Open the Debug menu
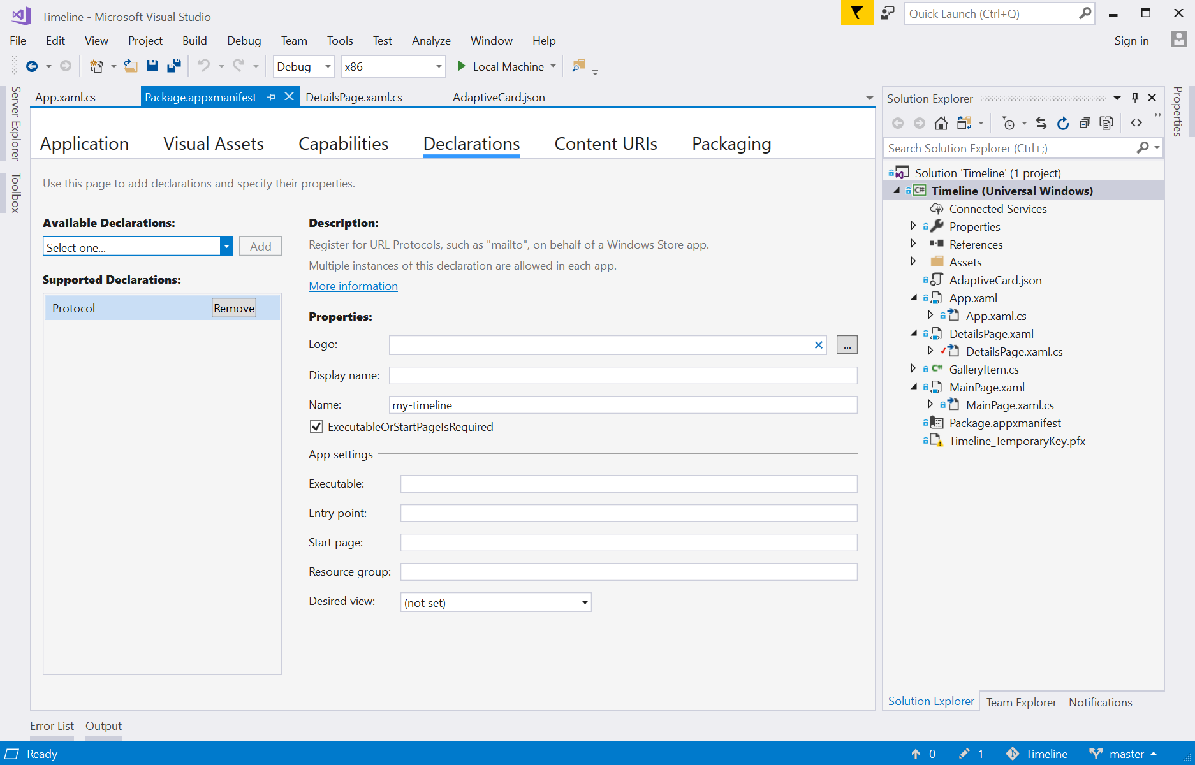 click(244, 40)
